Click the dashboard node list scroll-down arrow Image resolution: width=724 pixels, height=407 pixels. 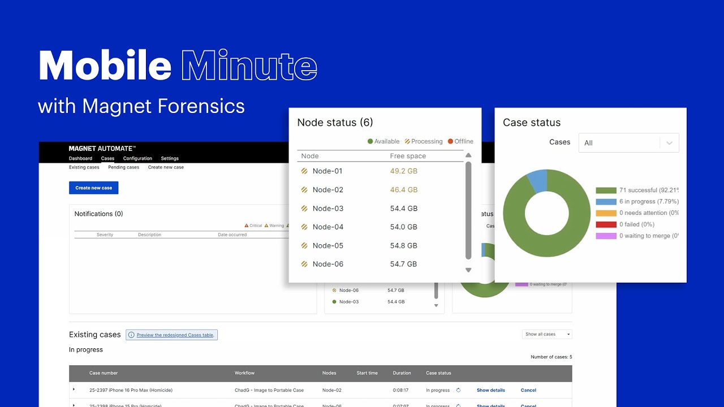(x=436, y=305)
